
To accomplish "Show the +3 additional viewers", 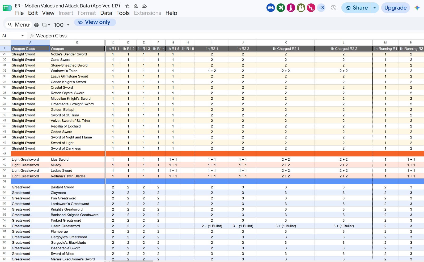I will coord(321,8).
